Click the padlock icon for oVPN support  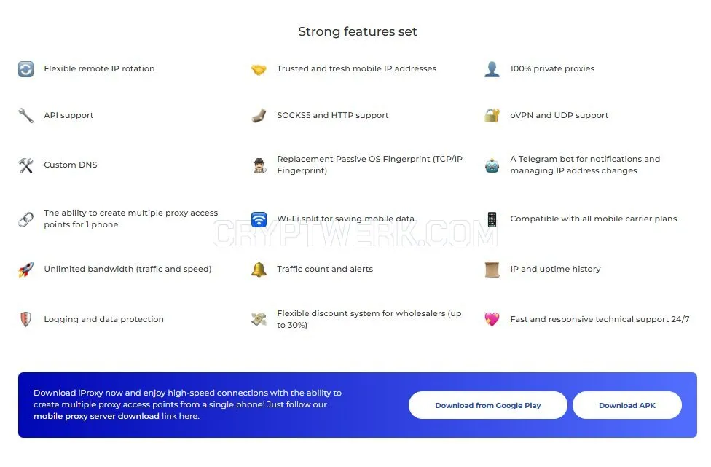[x=492, y=116]
